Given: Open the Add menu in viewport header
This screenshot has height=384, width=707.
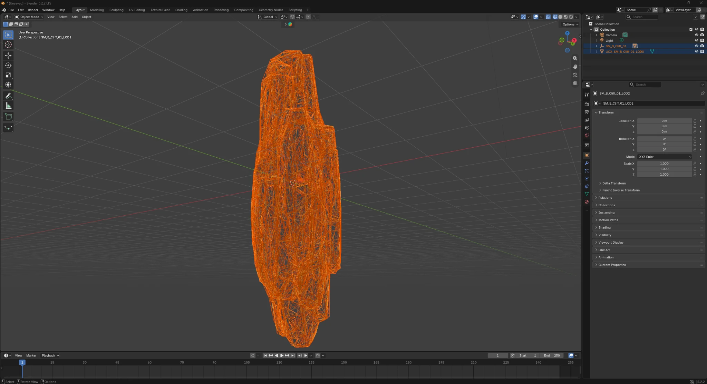Looking at the screenshot, I should pyautogui.click(x=75, y=17).
